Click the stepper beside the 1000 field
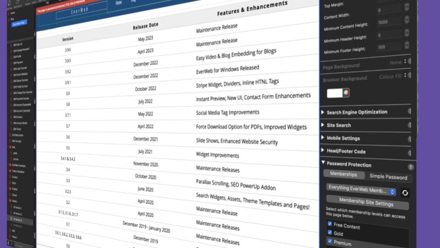Image resolution: width=440 pixels, height=248 pixels. [406, 19]
